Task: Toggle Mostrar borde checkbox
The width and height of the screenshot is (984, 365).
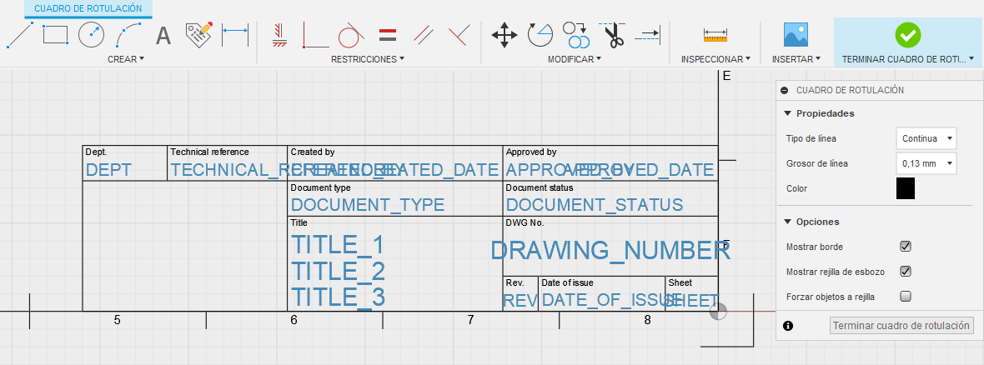Action: [x=906, y=247]
